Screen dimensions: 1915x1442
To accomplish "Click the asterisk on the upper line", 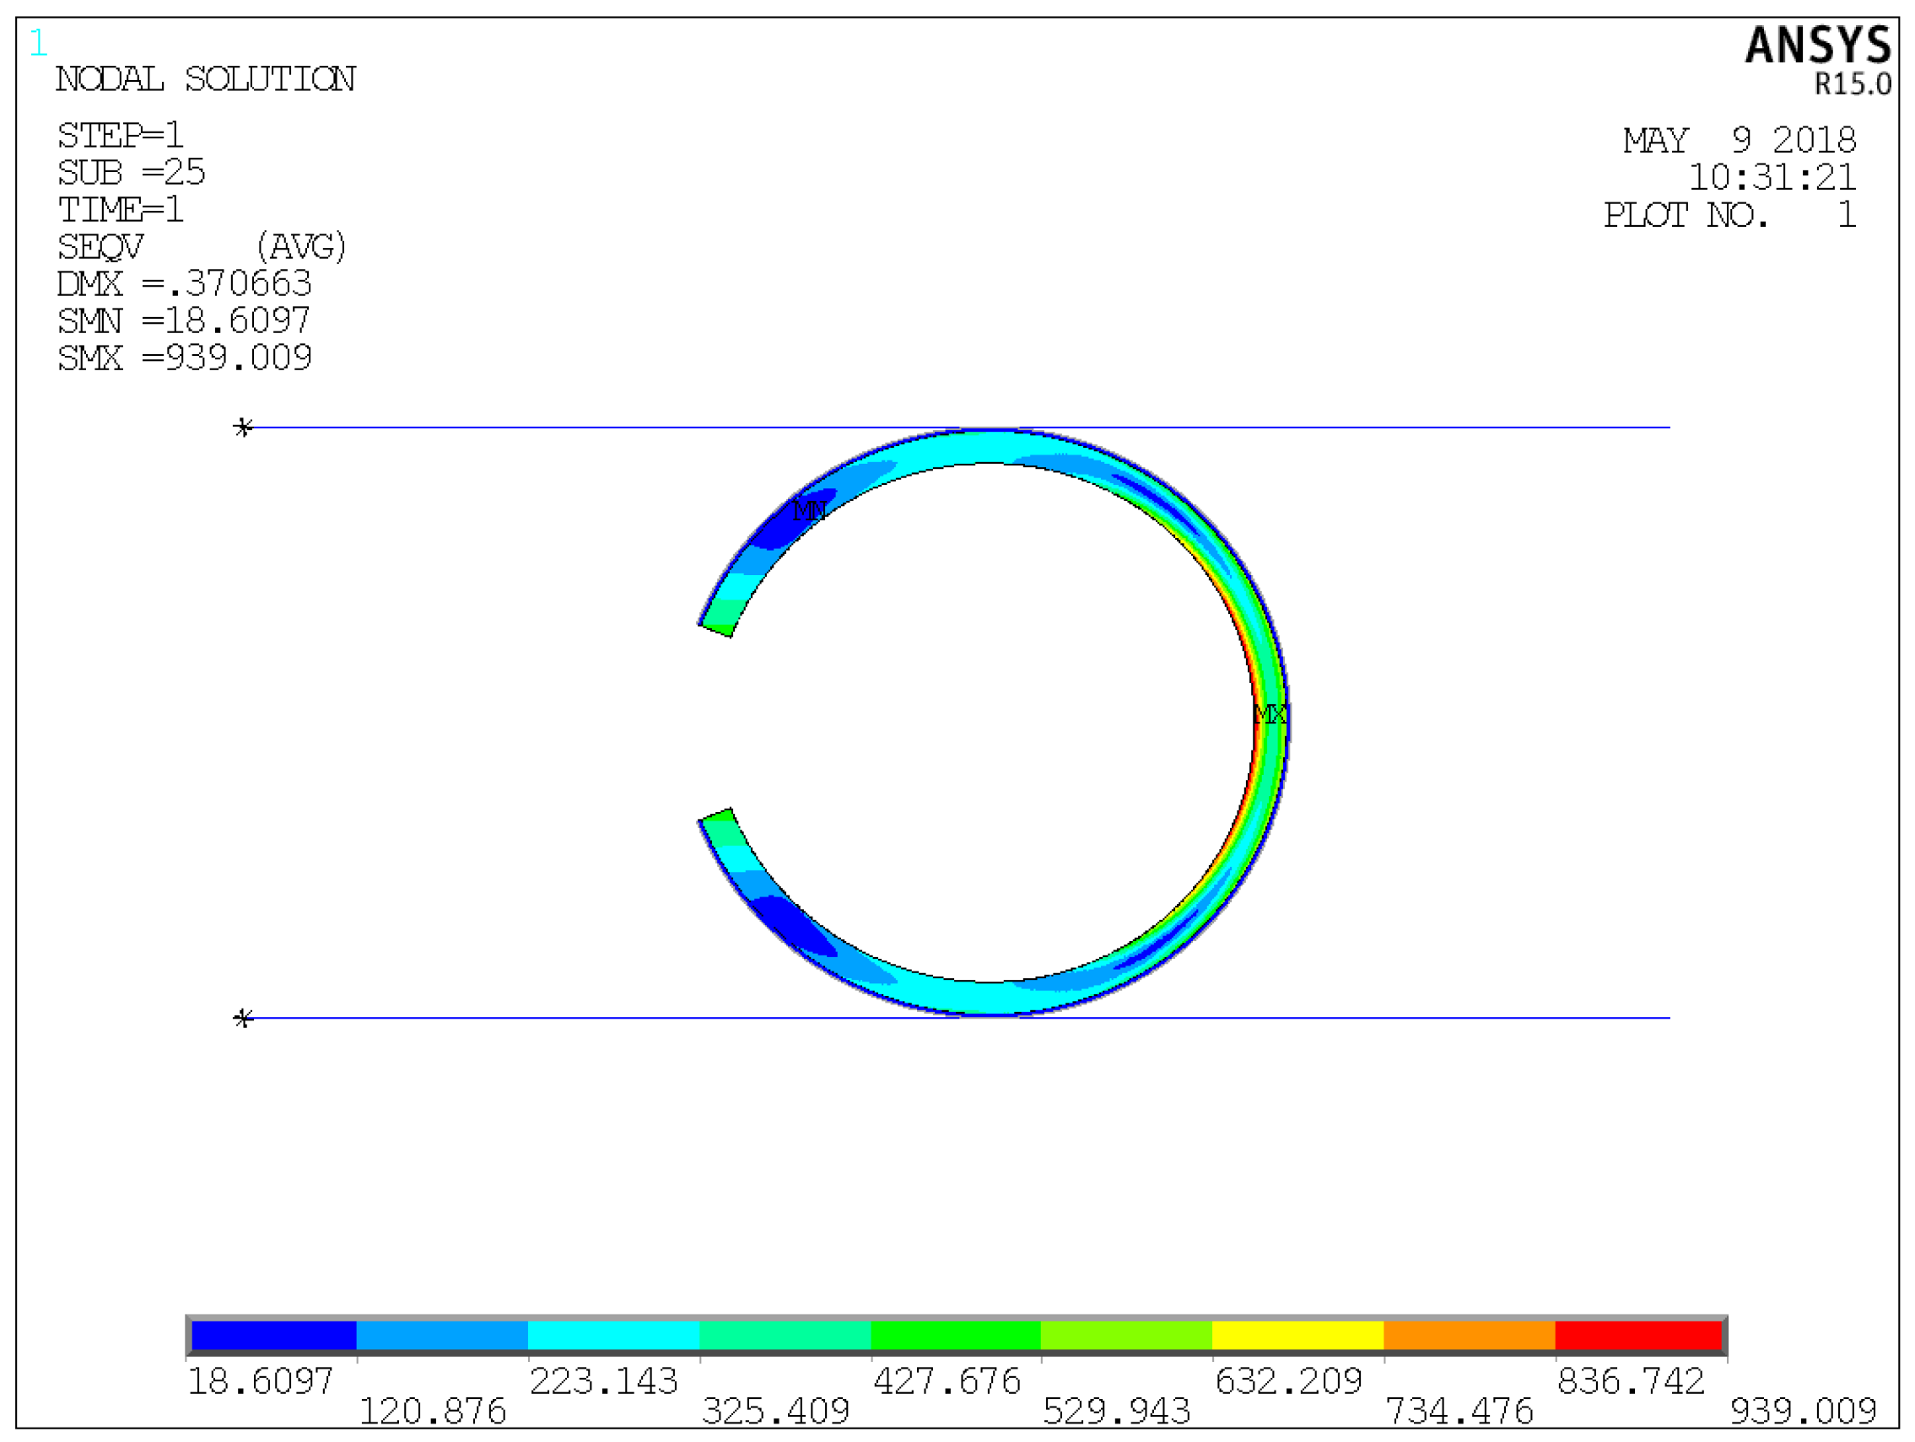I will click(x=243, y=428).
